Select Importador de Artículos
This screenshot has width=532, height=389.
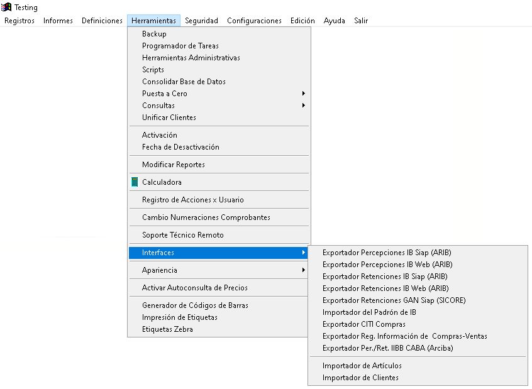[x=362, y=366]
